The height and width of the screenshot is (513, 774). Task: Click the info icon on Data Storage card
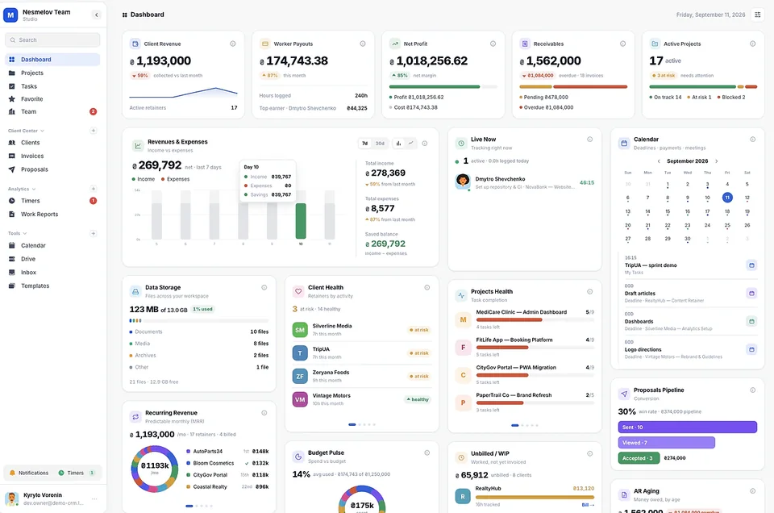click(264, 287)
